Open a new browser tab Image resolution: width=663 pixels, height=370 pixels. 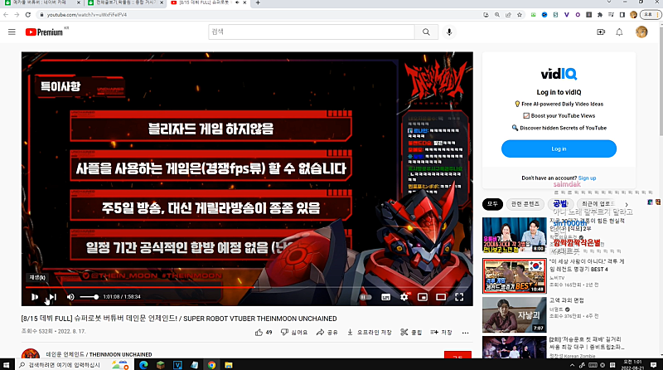[x=258, y=2]
